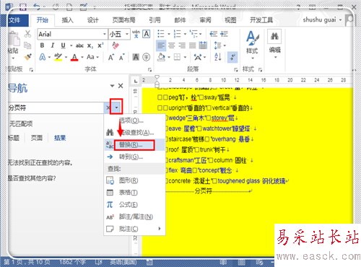This screenshot has height=267, width=361.
Task: Click the character border A icon
Action: tap(147, 34)
